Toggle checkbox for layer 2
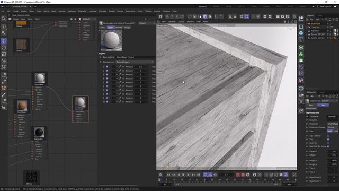The width and height of the screenshot is (339, 191). click(107, 71)
